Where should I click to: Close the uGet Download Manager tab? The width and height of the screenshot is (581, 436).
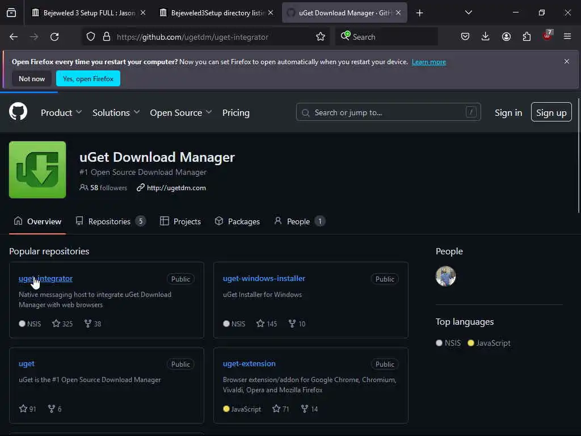point(398,13)
